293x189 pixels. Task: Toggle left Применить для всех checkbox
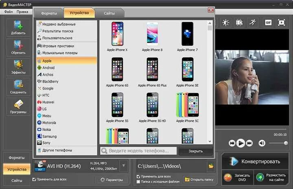click(x=34, y=179)
